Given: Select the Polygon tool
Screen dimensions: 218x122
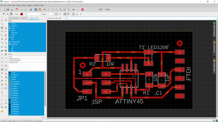Looking at the screenshot, I should 2,54.
